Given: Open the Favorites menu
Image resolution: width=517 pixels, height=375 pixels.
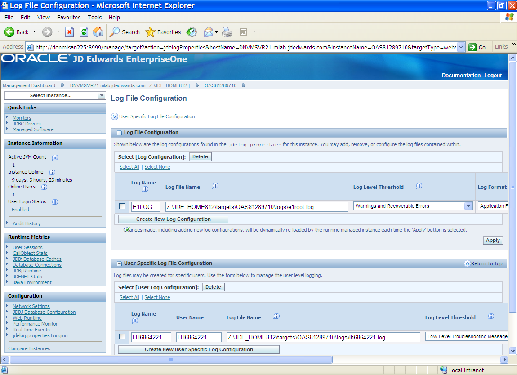Looking at the screenshot, I should point(69,18).
